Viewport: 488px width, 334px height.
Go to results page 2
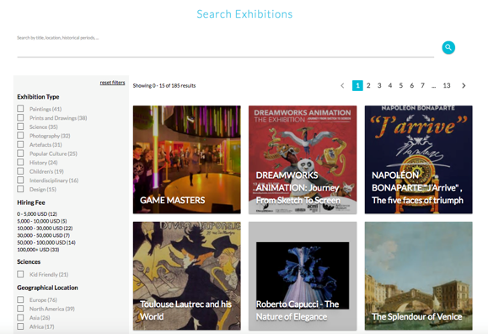(x=368, y=85)
